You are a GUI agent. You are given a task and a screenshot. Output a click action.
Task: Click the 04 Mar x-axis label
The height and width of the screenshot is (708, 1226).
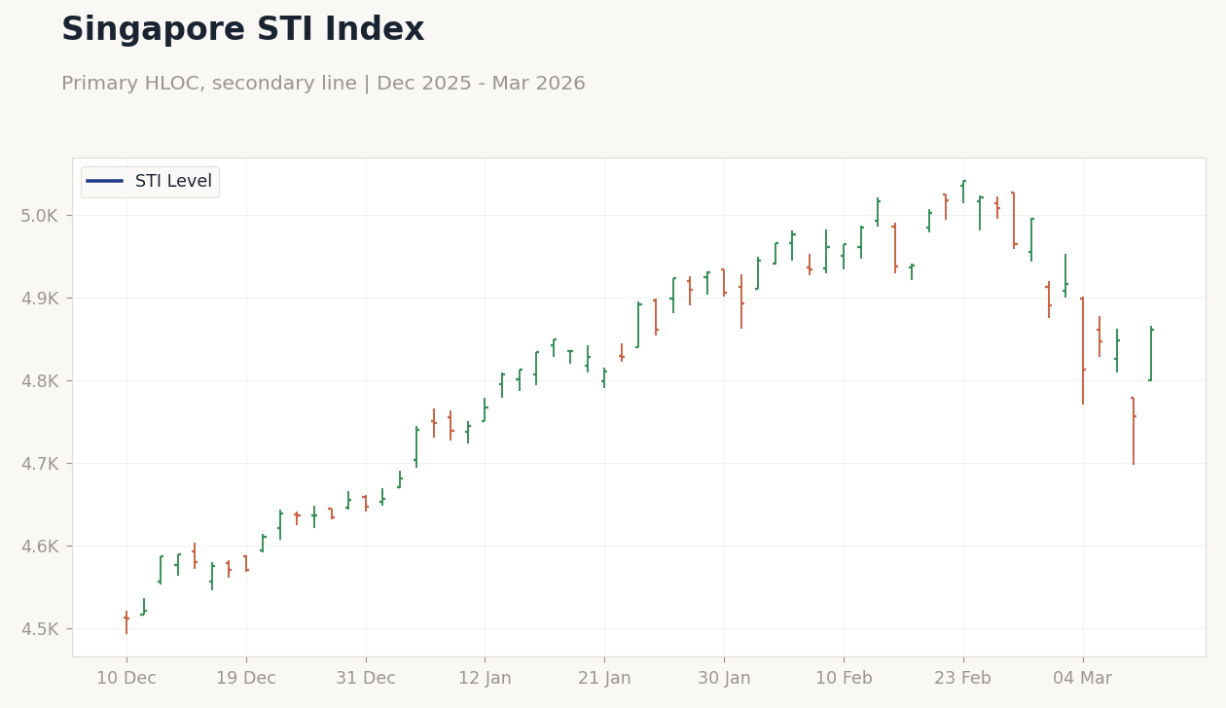(x=1082, y=679)
